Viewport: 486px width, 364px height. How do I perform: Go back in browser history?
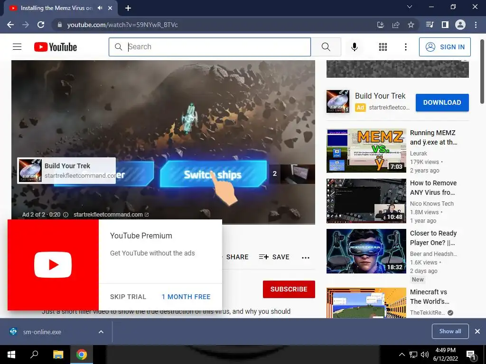tap(10, 25)
